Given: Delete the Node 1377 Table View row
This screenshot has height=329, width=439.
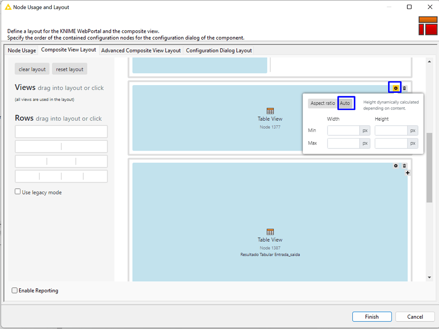Looking at the screenshot, I should pos(404,87).
